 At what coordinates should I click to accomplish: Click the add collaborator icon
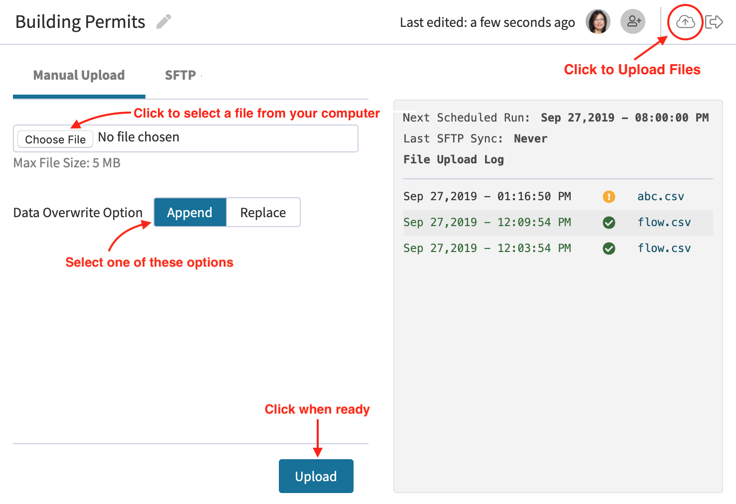(x=633, y=22)
